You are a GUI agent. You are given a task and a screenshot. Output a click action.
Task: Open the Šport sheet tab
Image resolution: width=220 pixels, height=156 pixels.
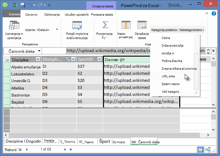(105, 141)
